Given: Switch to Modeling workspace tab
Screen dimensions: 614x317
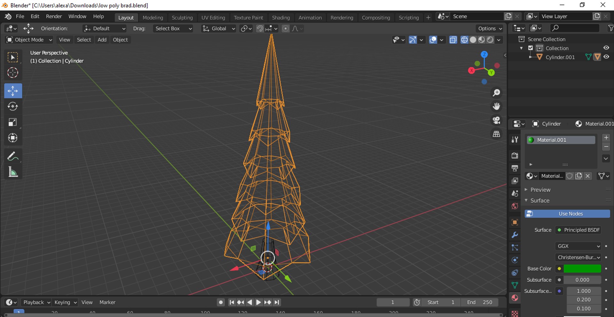Looking at the screenshot, I should click(x=153, y=18).
